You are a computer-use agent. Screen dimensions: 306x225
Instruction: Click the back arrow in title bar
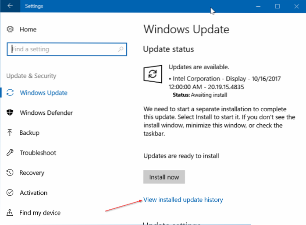[x=11, y=7]
